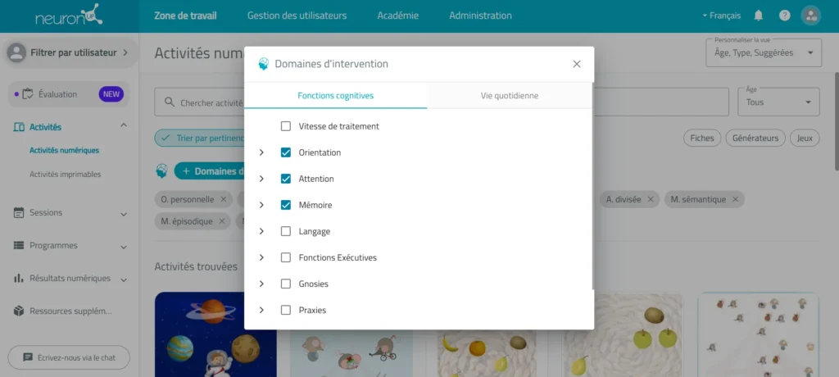Expand the Praxies subcategories
This screenshot has height=377, width=839.
tap(261, 310)
